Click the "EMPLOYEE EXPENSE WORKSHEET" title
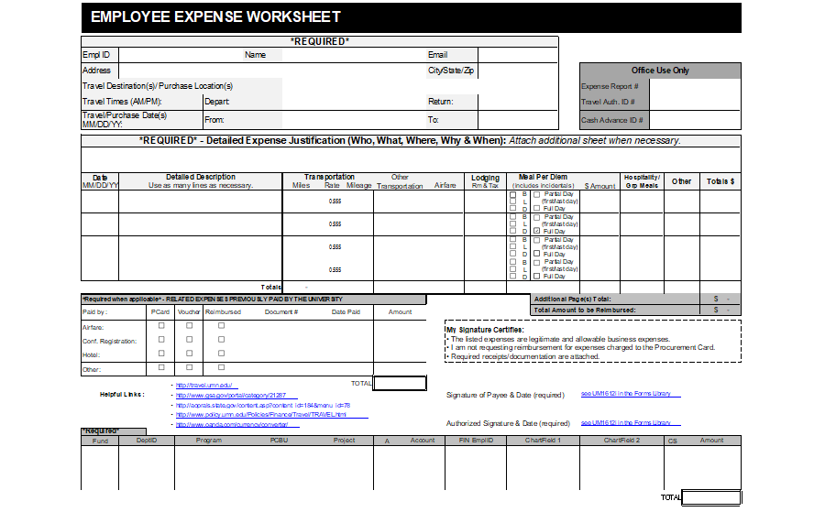 tap(215, 16)
